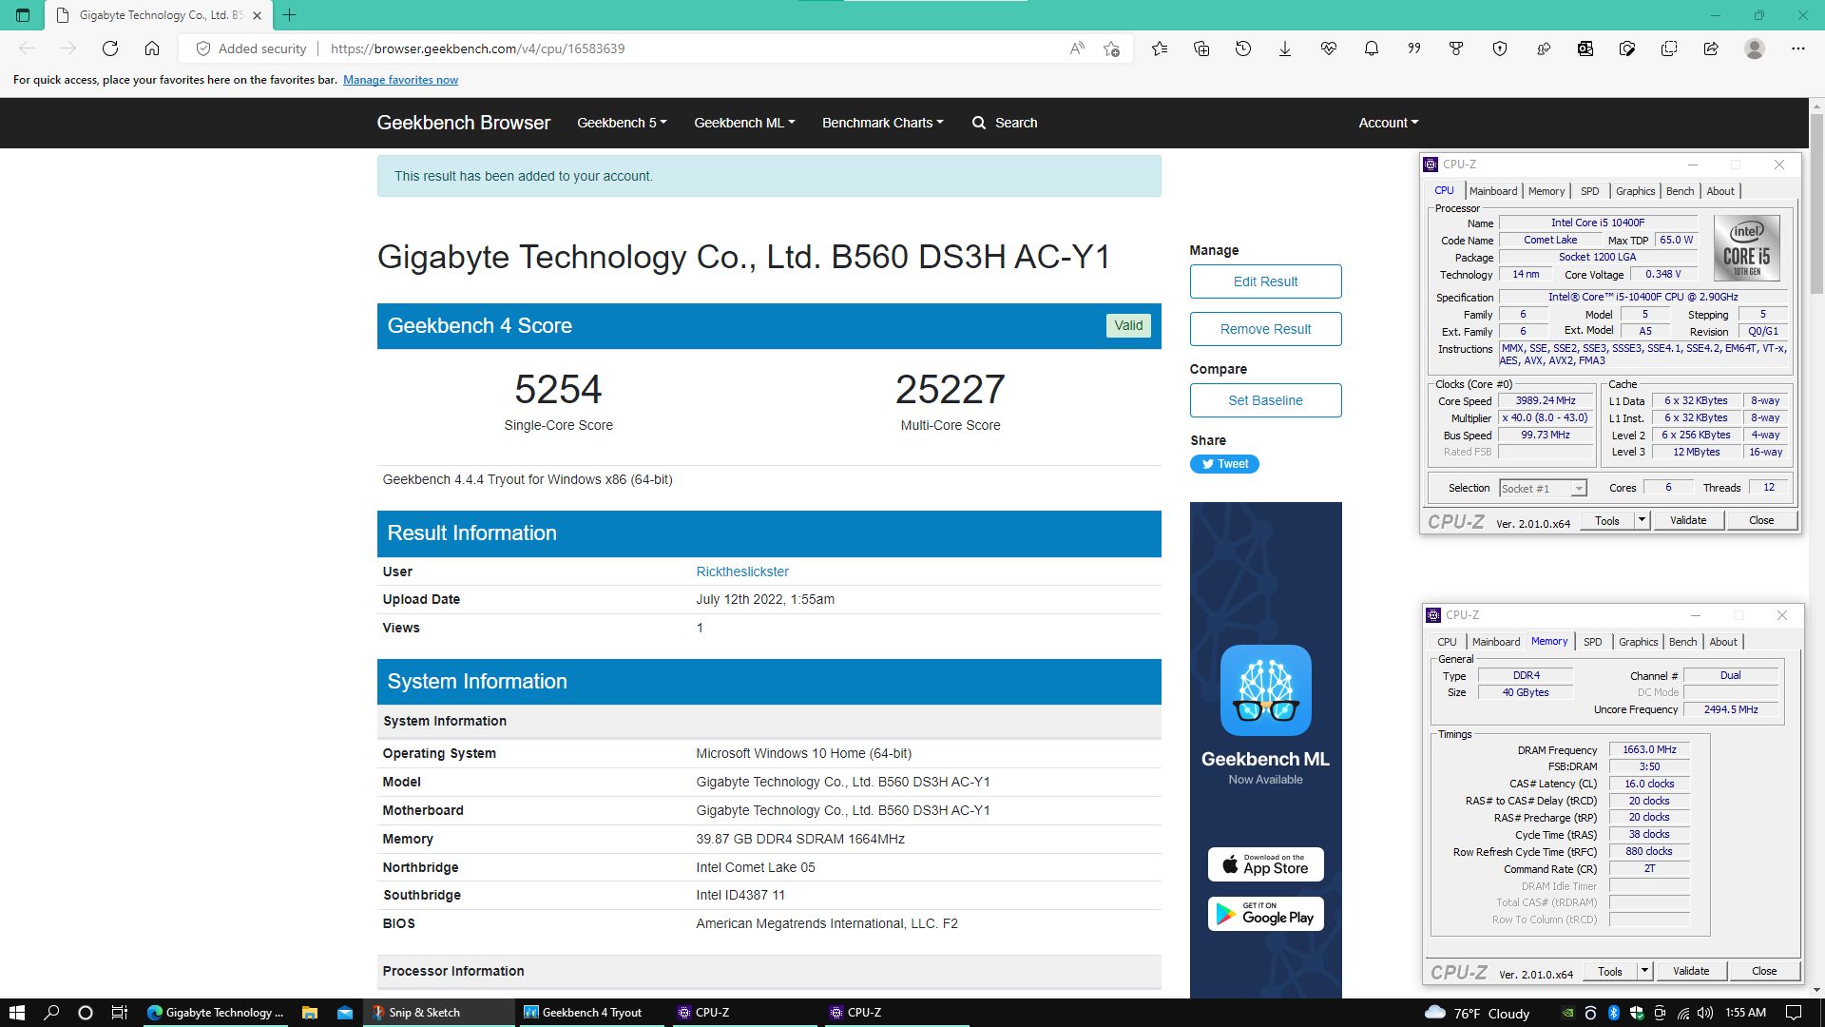Expand Geekbench ML dropdown menu

[744, 123]
